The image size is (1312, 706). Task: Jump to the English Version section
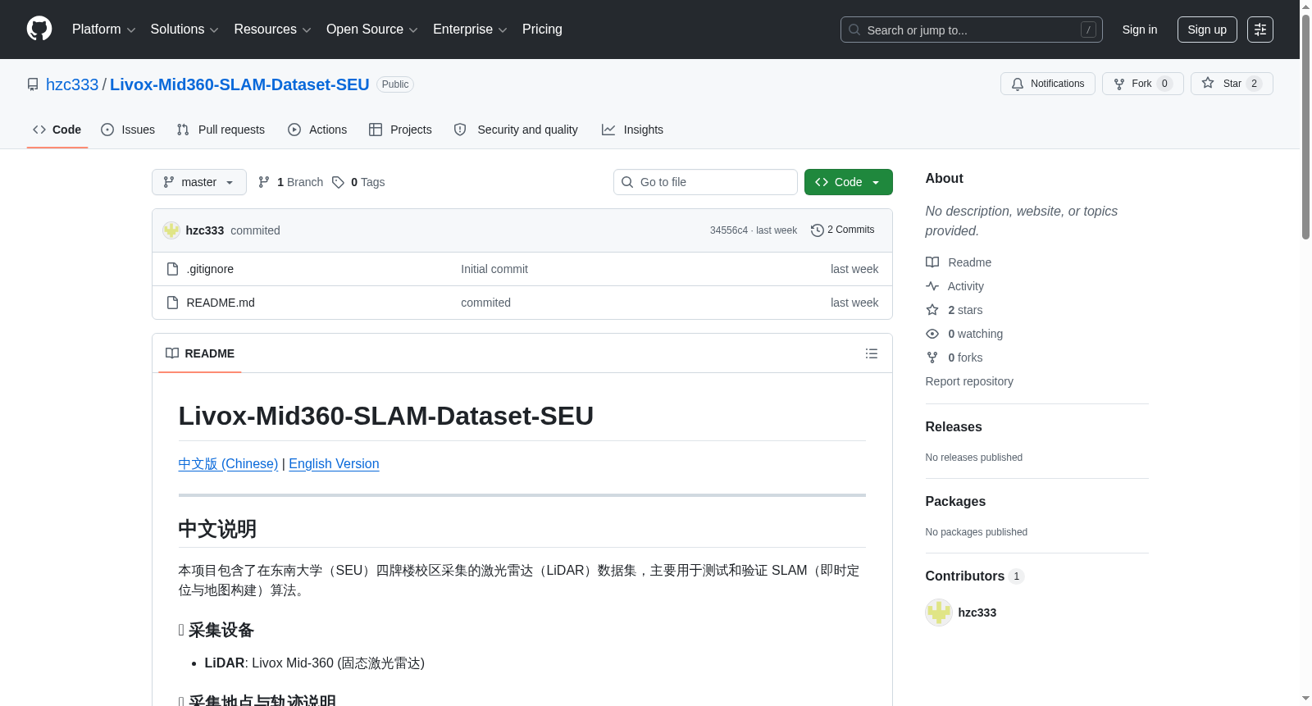pos(334,464)
